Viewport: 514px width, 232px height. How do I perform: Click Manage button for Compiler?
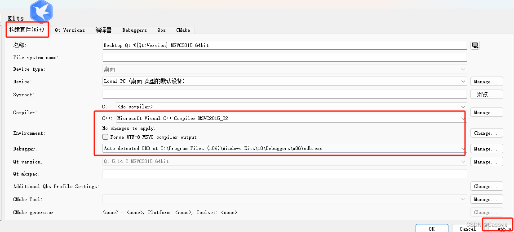487,112
